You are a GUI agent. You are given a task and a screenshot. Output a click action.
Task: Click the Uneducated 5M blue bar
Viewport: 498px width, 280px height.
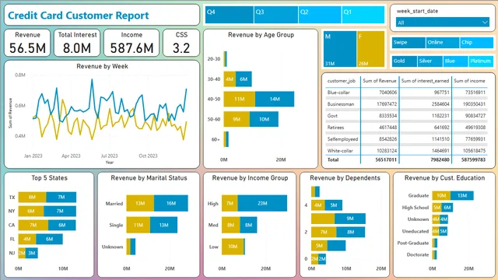pos(444,231)
